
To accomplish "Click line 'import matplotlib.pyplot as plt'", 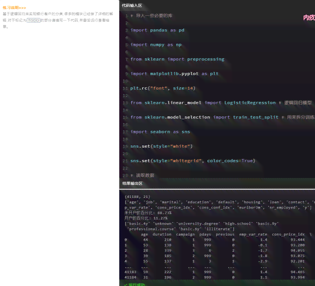I will [175, 74].
